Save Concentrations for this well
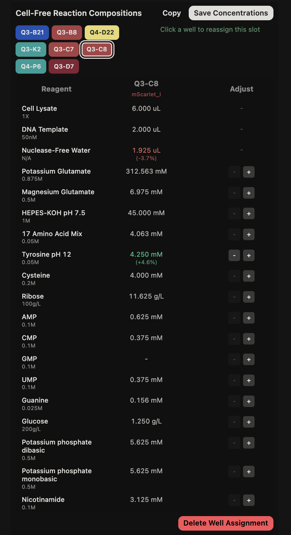Image resolution: width=291 pixels, height=535 pixels. (x=231, y=13)
